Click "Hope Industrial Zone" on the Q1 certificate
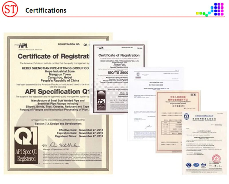 click(60, 71)
